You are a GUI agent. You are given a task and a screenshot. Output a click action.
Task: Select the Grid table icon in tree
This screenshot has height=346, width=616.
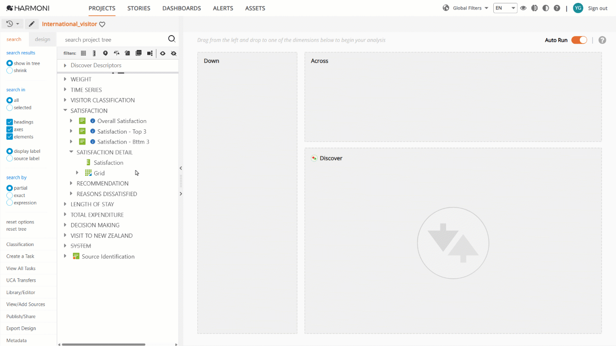pyautogui.click(x=88, y=173)
